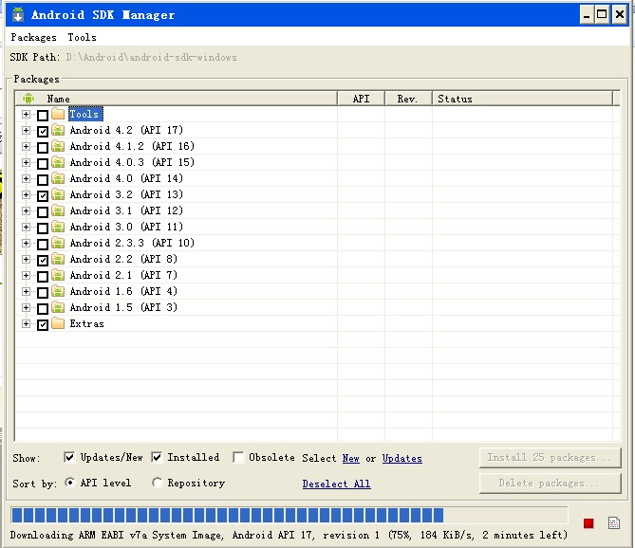This screenshot has width=635, height=548.
Task: Click the Android 1.6 (API 4) package icon
Action: [58, 291]
